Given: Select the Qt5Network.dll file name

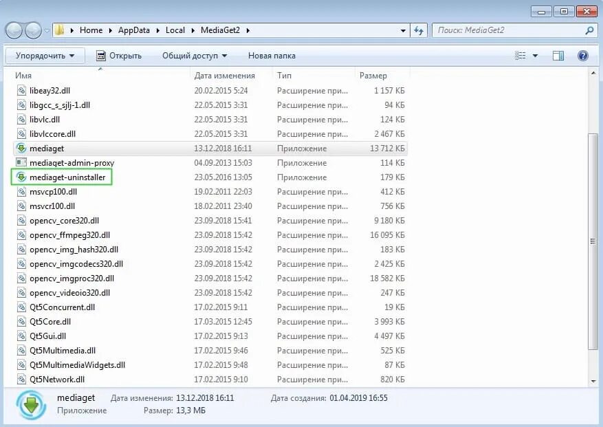Looking at the screenshot, I should 57,380.
